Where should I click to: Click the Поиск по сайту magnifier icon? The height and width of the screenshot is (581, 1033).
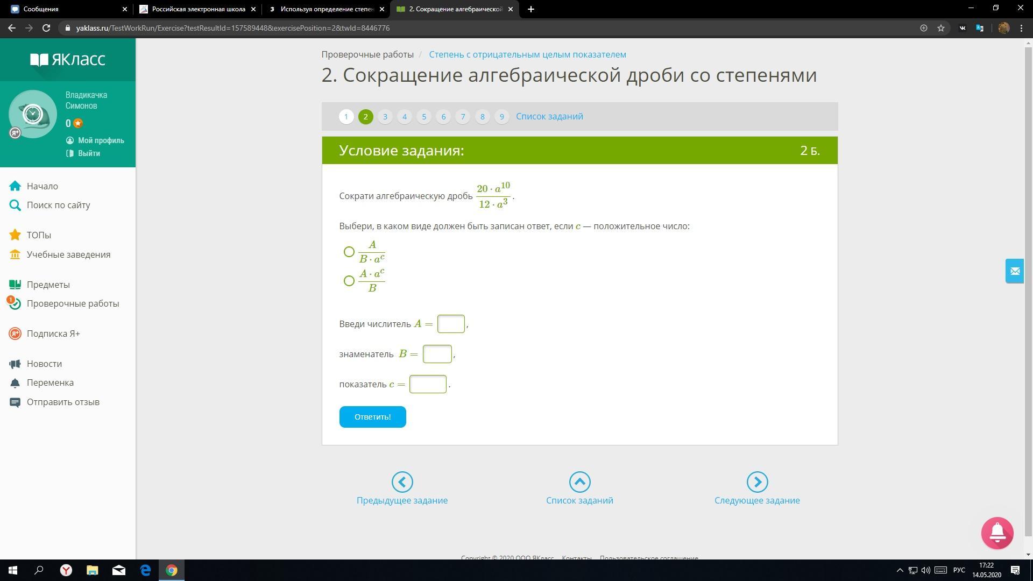[15, 205]
